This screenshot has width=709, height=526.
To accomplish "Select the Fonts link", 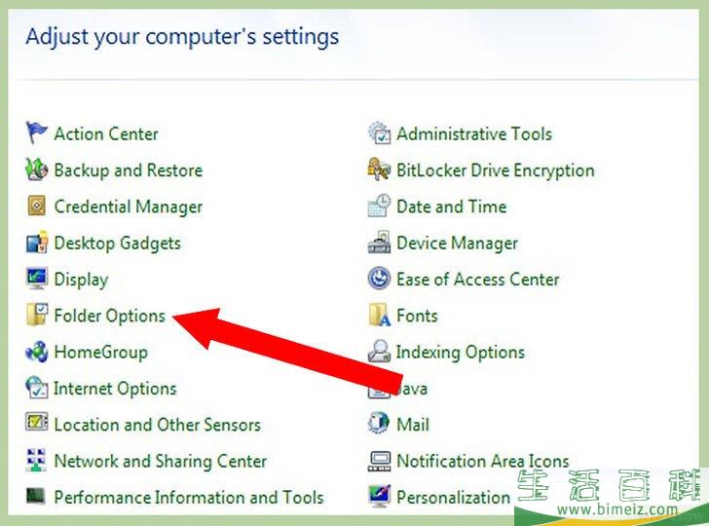I will click(417, 316).
